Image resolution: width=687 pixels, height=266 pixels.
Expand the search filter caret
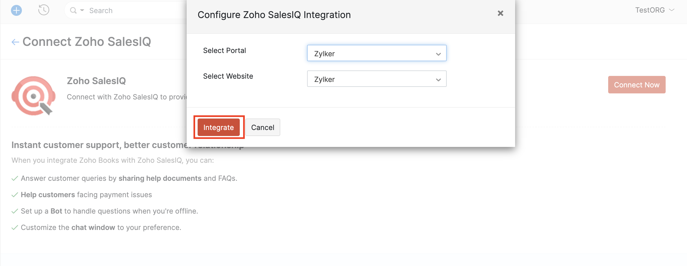click(82, 10)
